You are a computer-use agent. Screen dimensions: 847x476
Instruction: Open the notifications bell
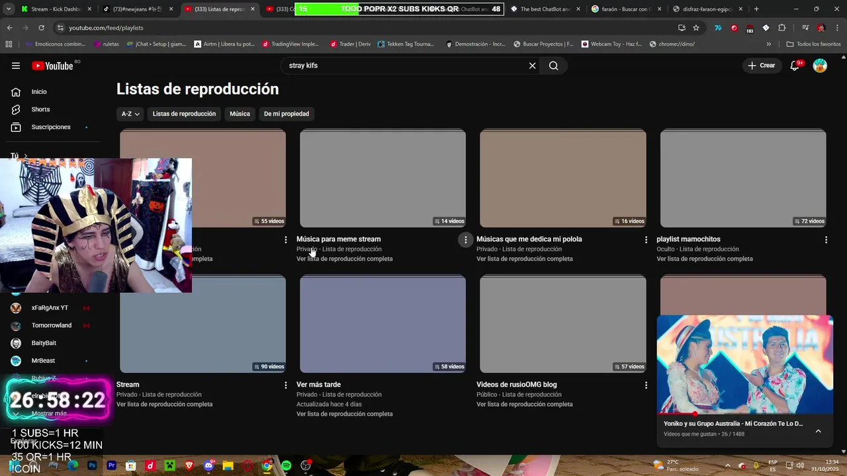(795, 65)
